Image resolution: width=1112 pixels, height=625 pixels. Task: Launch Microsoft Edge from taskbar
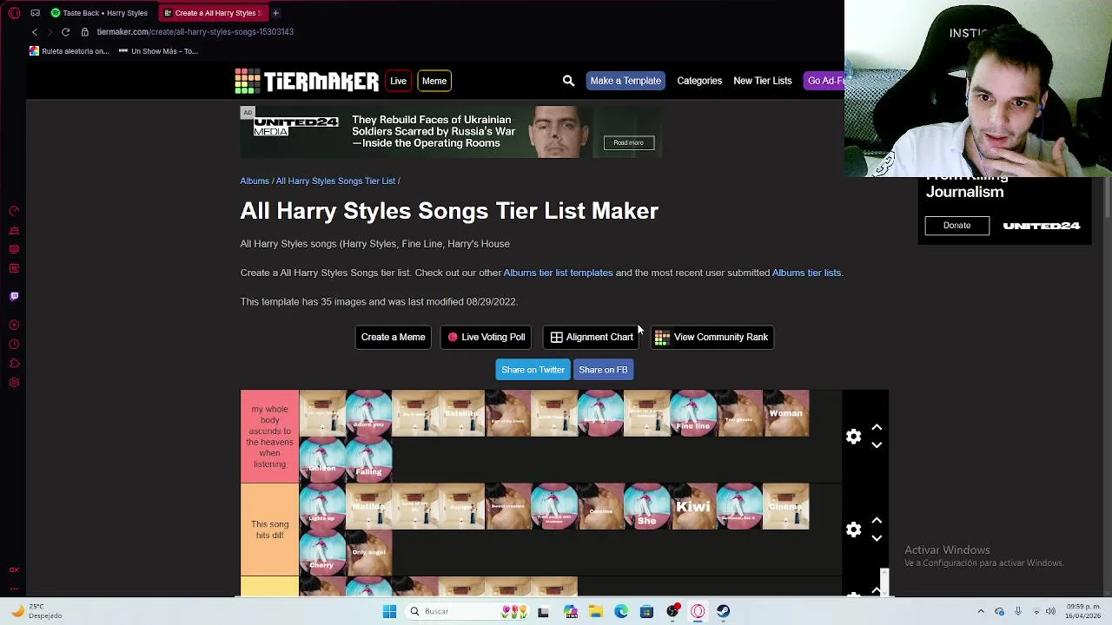pos(621,612)
